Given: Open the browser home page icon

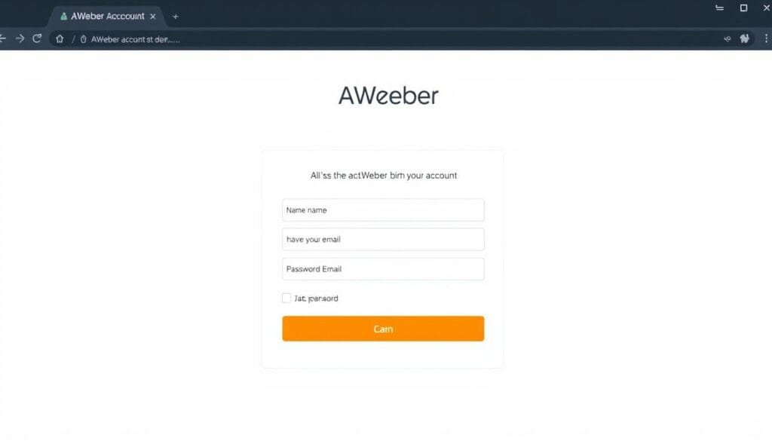Looking at the screenshot, I should 60,39.
